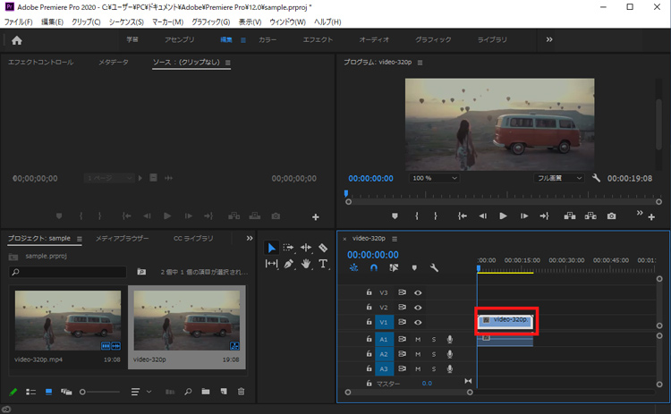Select the video-320p.mp4 thumbnail

(x=67, y=320)
